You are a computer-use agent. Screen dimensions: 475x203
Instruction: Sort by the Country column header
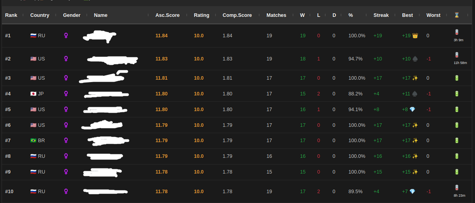pyautogui.click(x=40, y=15)
